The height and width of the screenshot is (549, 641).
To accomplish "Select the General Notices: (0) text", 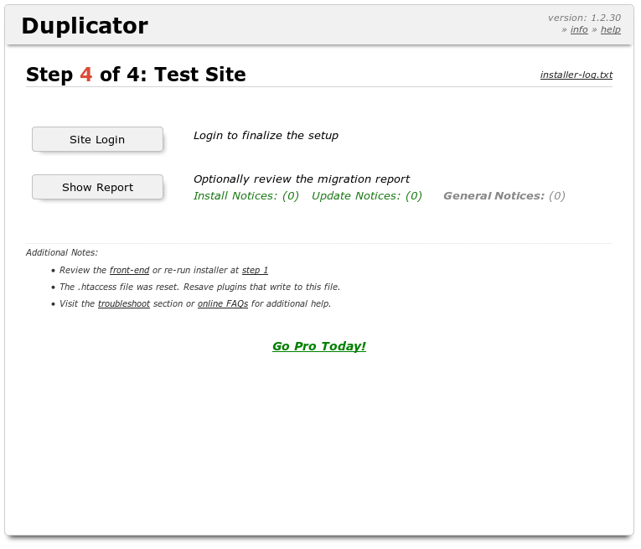I will (x=504, y=196).
